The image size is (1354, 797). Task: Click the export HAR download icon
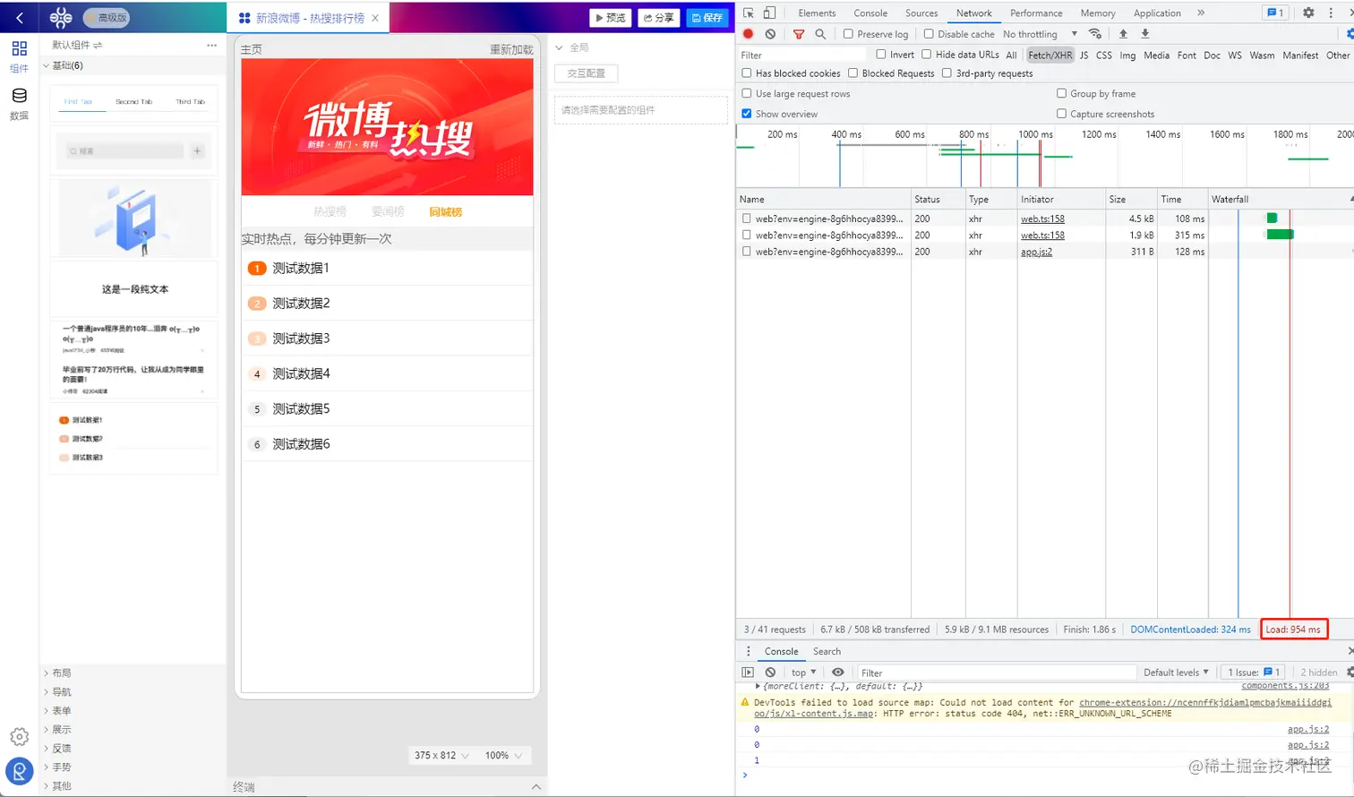(x=1144, y=34)
